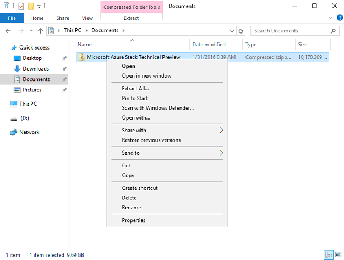Switch to Details view icon in status bar
344x260 pixels.
329,254
